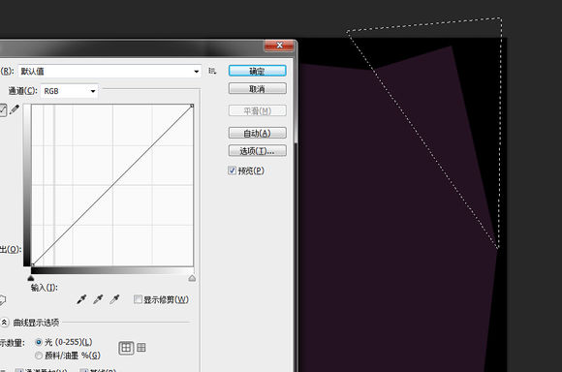This screenshot has width=562, height=372.
Task: Collapse the 曲线显示选项 section
Action: pos(4,323)
